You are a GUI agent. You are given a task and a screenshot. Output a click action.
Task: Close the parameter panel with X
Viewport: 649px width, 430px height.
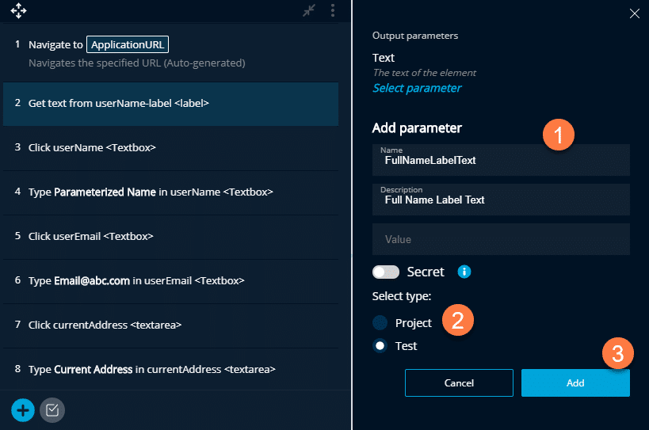coord(635,13)
